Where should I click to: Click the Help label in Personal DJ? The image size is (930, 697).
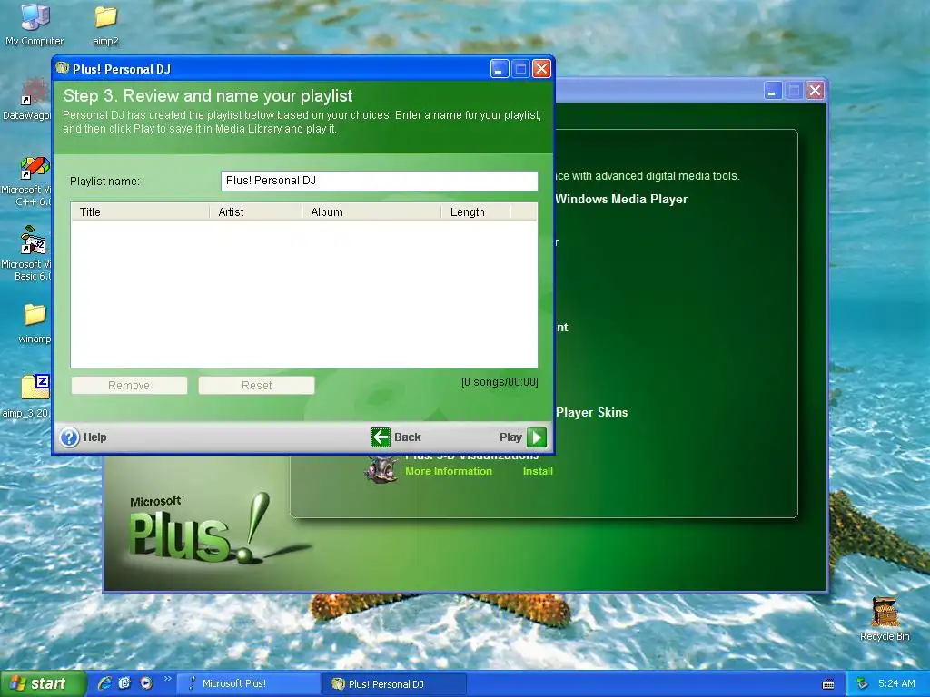click(94, 437)
